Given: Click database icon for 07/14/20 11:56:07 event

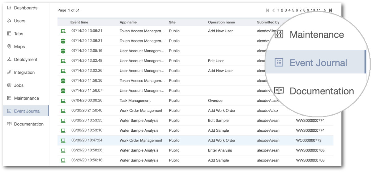Looking at the screenshot, I should pos(63,91).
